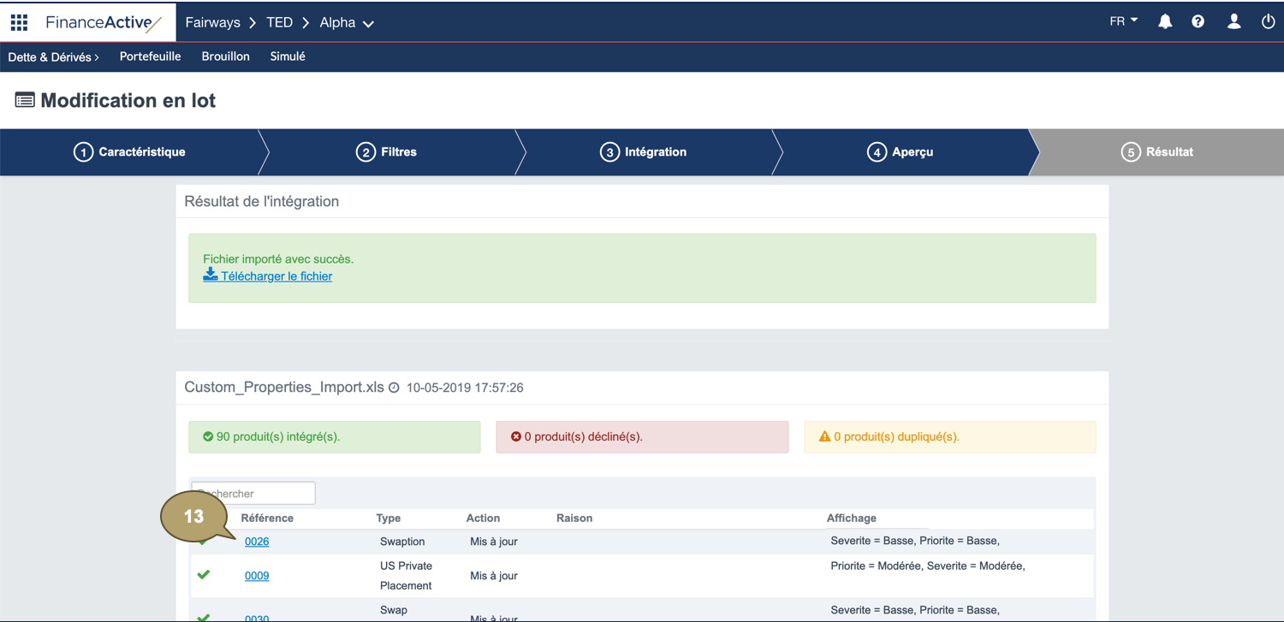This screenshot has height=622, width=1284.
Task: Click the clock icon next to import timestamp
Action: 394,388
